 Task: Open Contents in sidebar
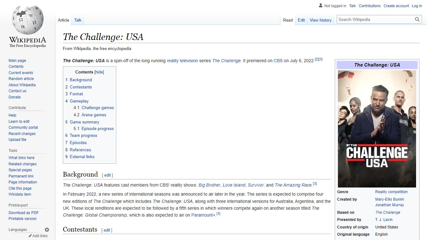[x=16, y=67]
